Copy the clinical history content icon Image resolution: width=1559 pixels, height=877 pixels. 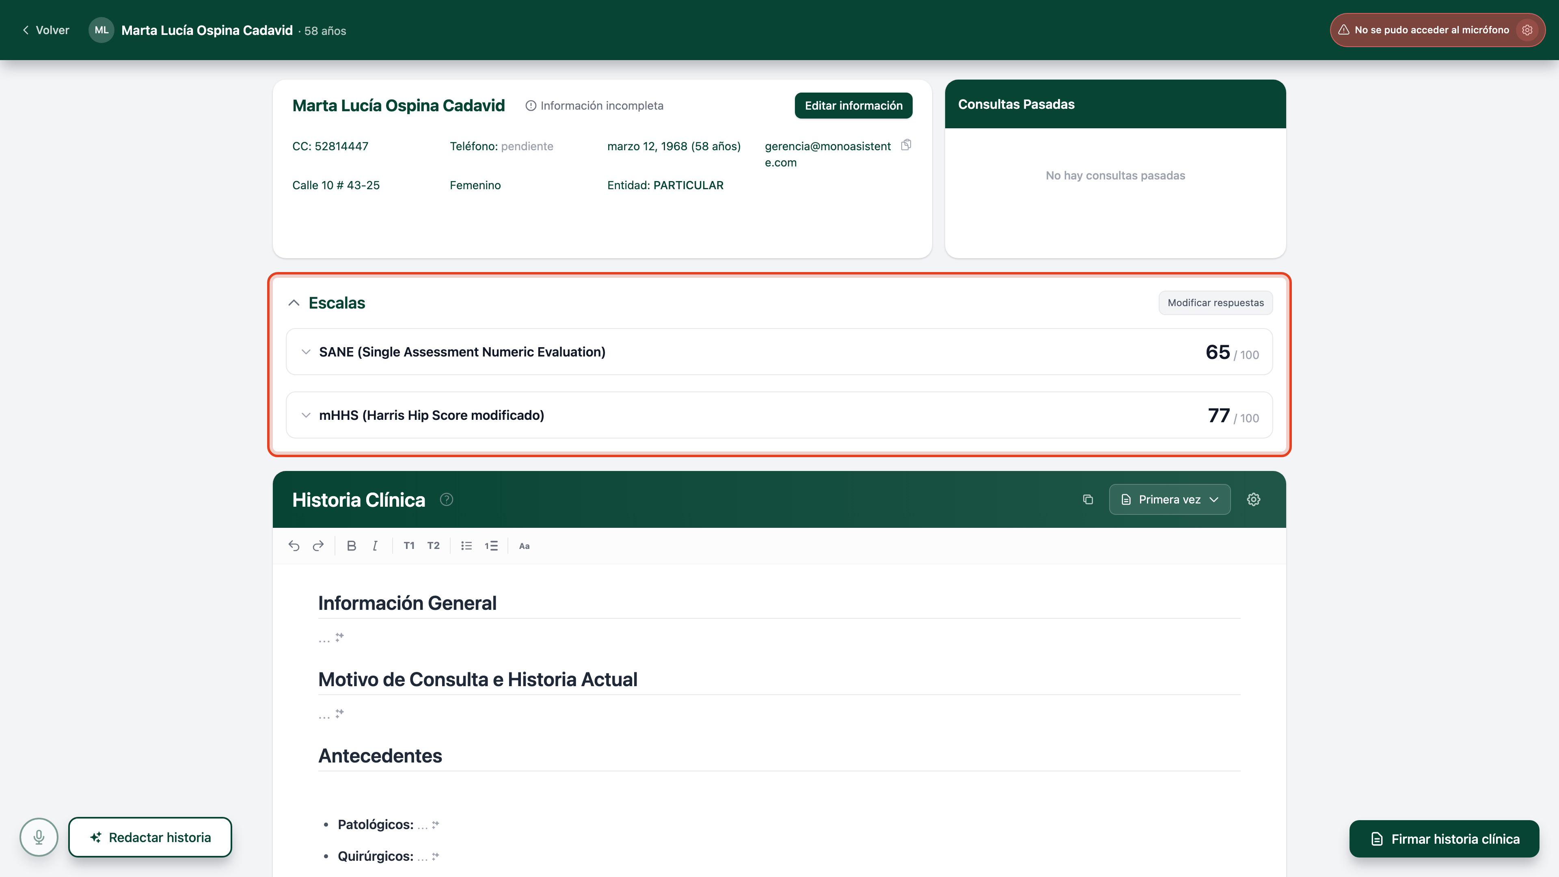1088,499
